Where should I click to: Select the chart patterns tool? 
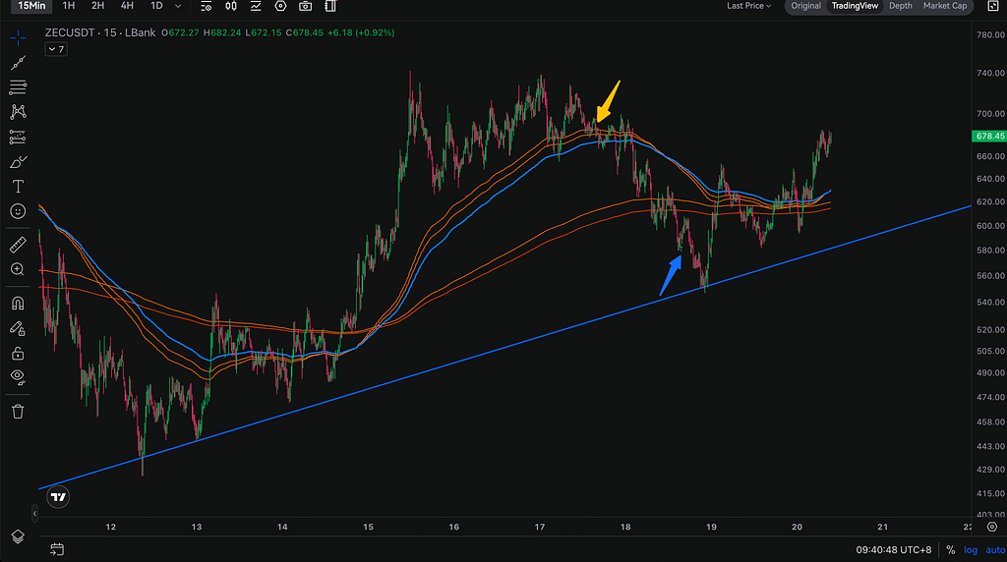coord(18,112)
